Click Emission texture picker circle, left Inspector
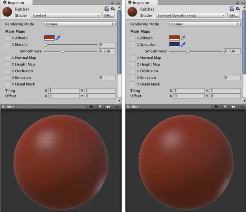The width and height of the screenshot is (246, 212). coord(13,77)
